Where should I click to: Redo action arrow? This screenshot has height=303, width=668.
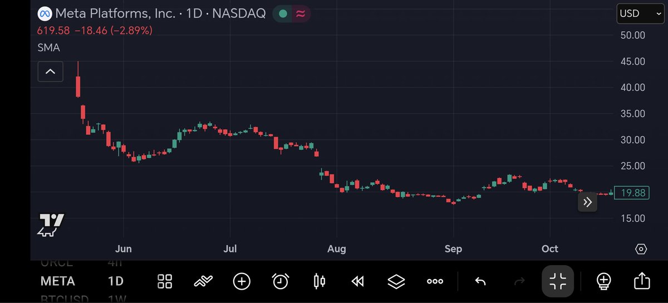519,281
